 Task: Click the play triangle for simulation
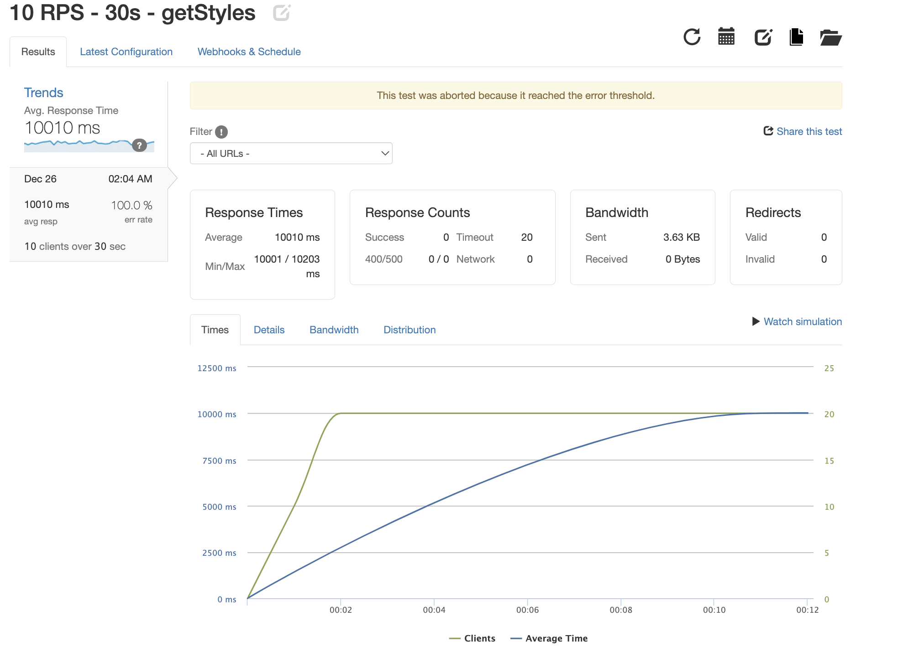pyautogui.click(x=756, y=321)
